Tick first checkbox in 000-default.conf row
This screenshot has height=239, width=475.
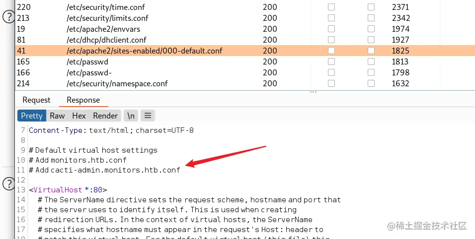[331, 51]
